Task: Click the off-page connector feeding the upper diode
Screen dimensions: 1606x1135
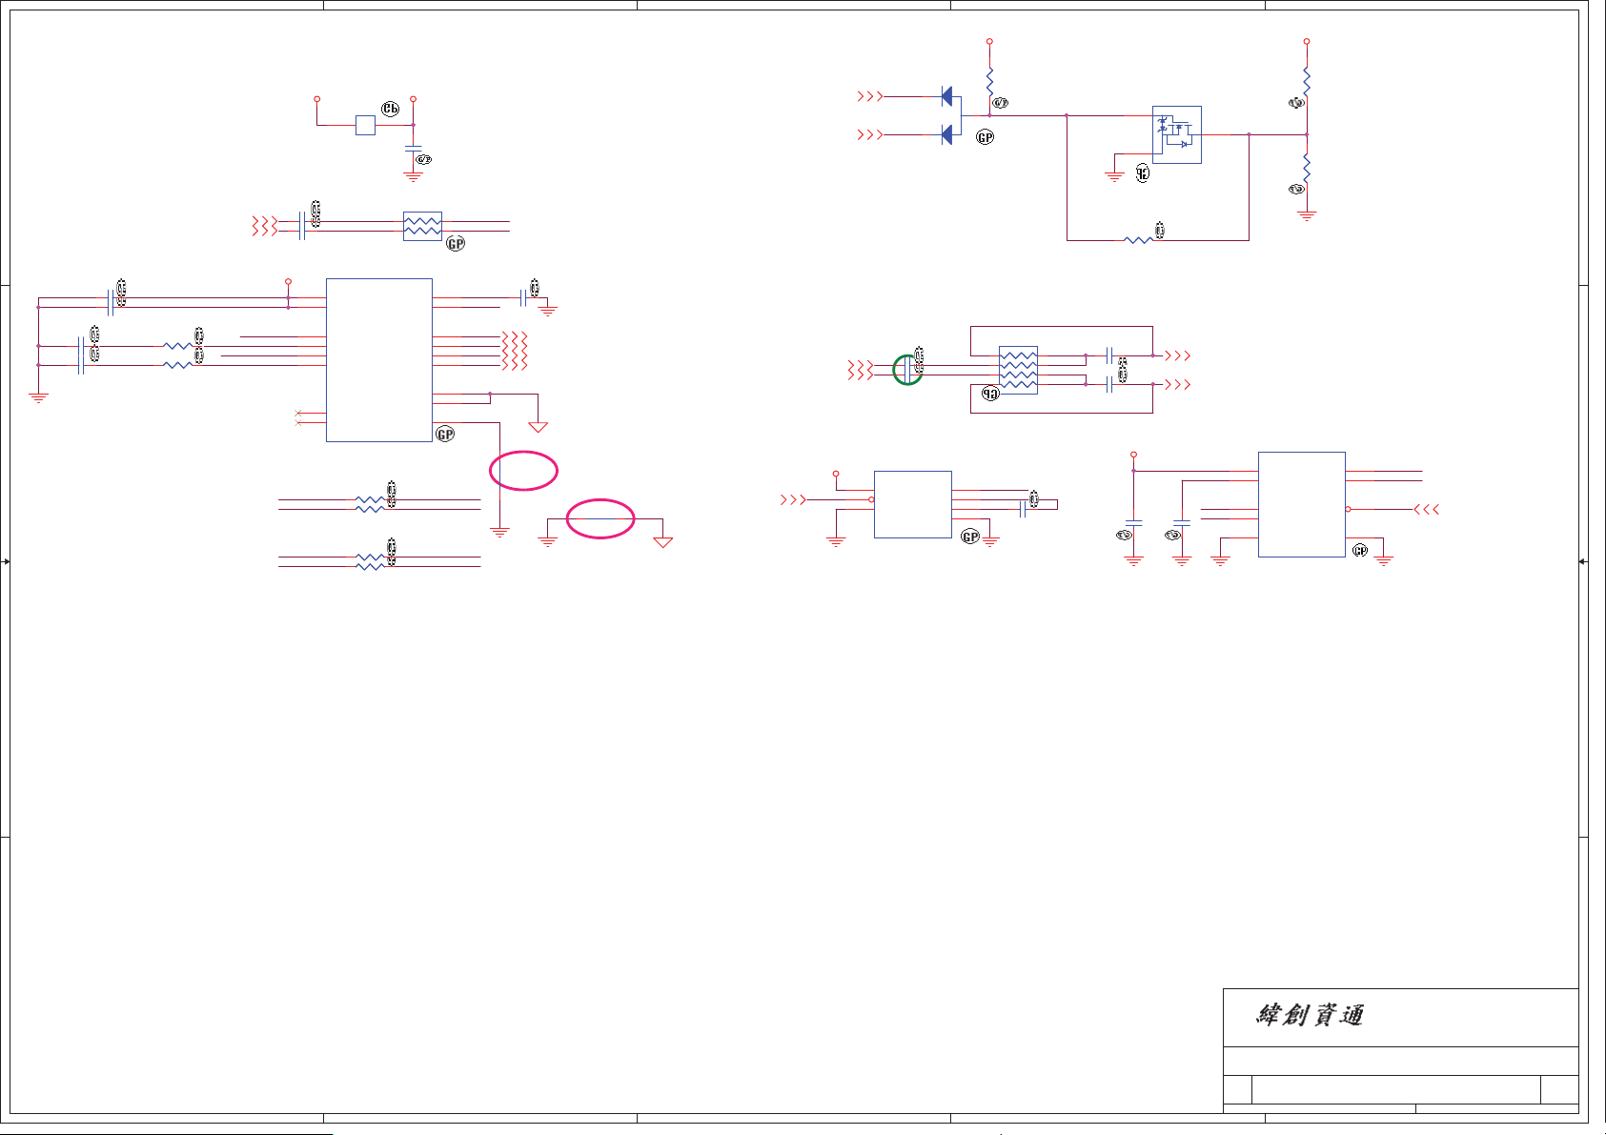Action: [869, 96]
